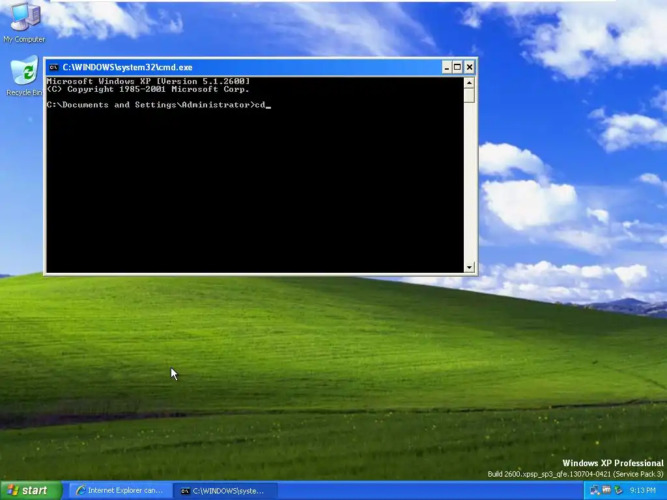Click the 'Microsoft Windows XP [Version 5.1.2600]' line
The height and width of the screenshot is (500, 667).
click(148, 81)
